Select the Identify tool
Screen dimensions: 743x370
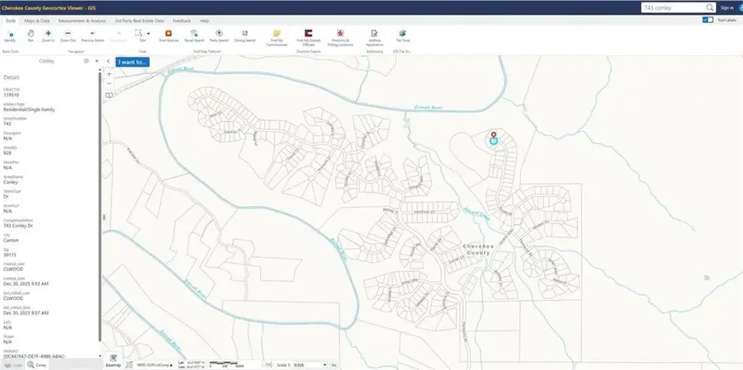[x=10, y=36]
